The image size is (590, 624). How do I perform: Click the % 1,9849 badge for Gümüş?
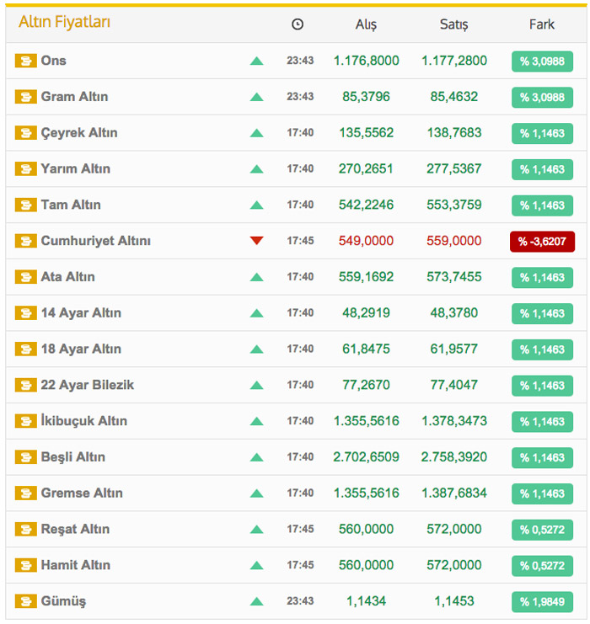541,602
